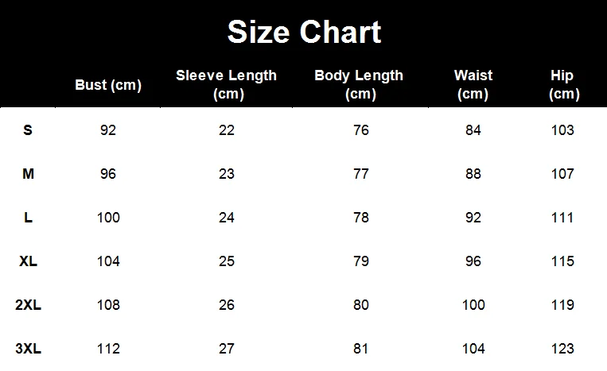This screenshot has width=607, height=371.
Task: Click bust value 92 for size S
Action: click(x=108, y=129)
